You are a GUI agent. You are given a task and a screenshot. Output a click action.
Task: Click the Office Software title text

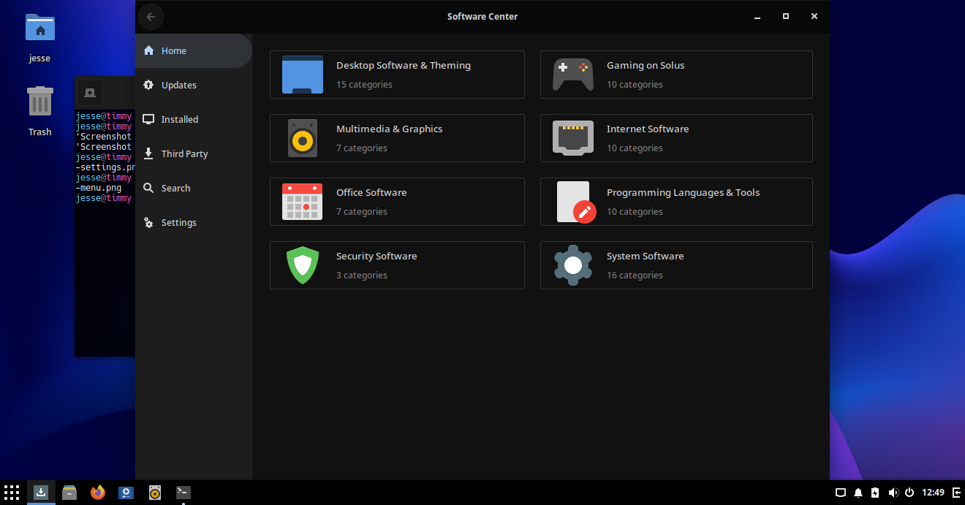[x=371, y=193]
